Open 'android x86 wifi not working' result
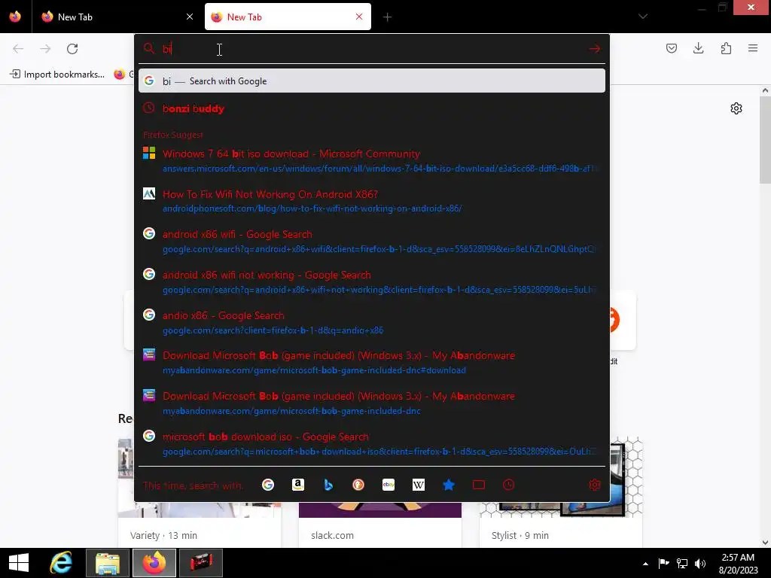The height and width of the screenshot is (578, 771). pyautogui.click(x=372, y=282)
